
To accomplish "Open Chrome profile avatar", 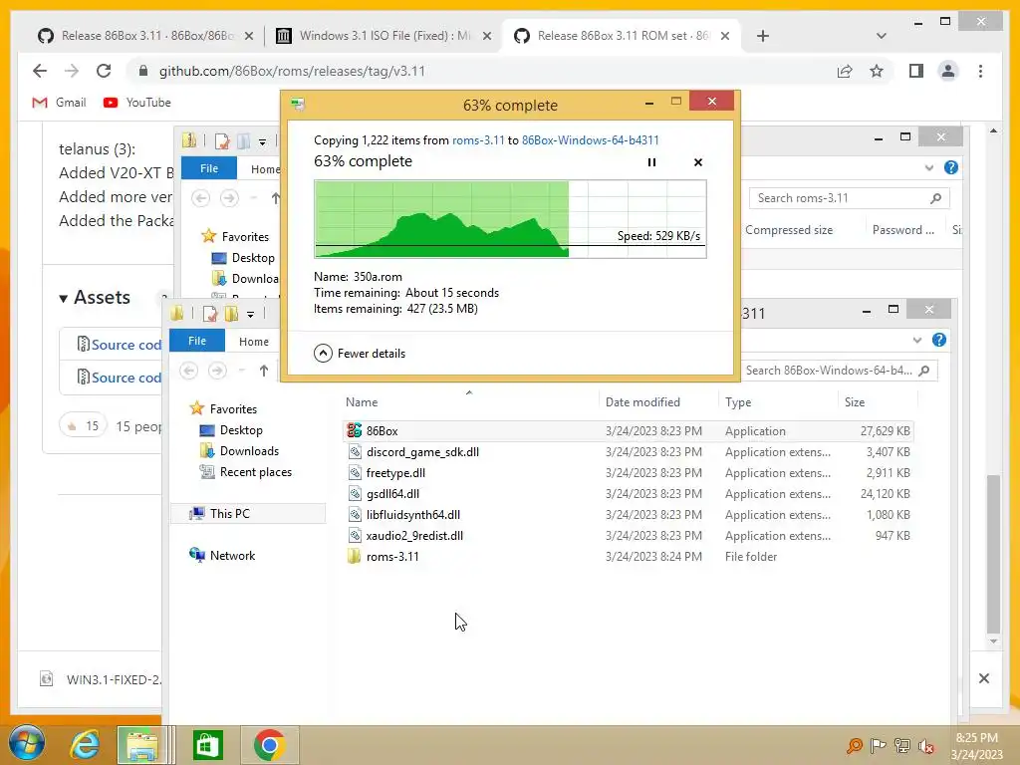I will [x=948, y=71].
